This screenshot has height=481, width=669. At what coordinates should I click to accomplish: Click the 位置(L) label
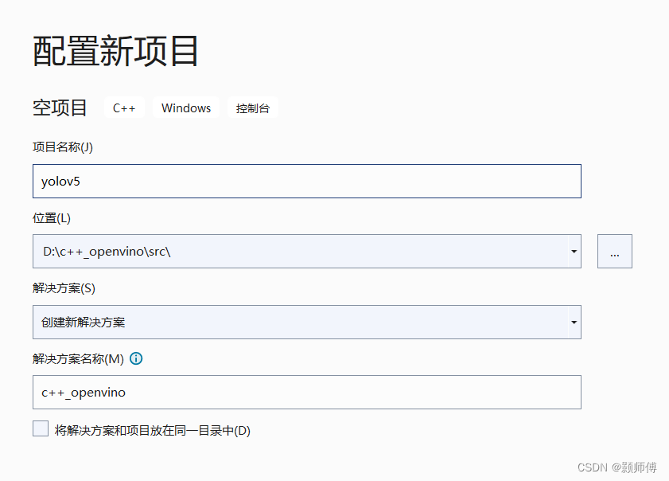coord(52,218)
